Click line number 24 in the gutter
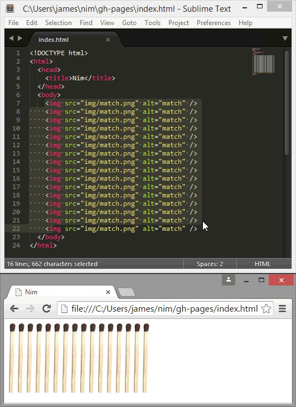 coord(16,245)
